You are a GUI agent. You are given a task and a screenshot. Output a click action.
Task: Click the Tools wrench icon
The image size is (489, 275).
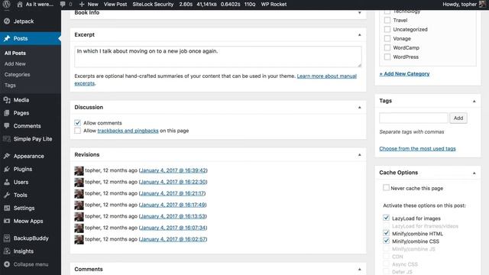point(7,195)
